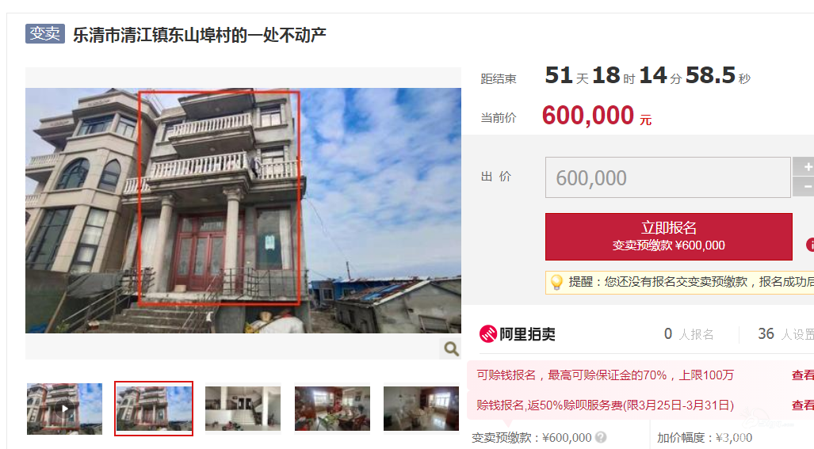Click the main property photo

coord(243,211)
